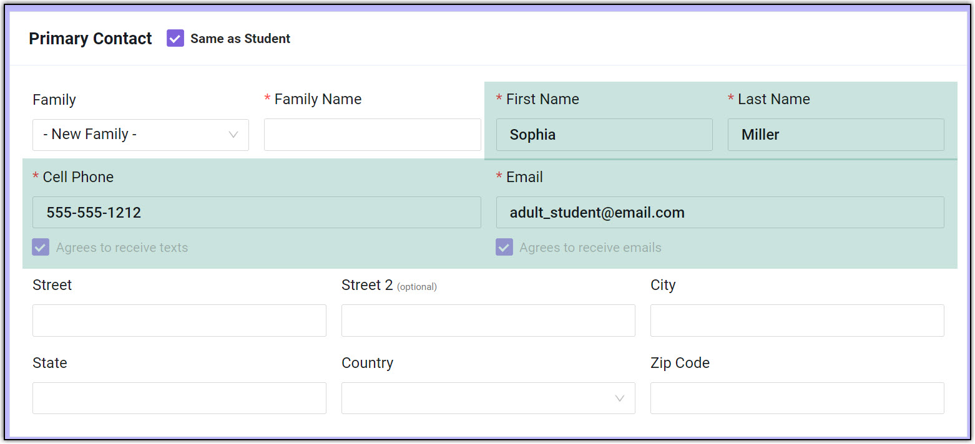
Task: Click the Zip Code input field
Action: [797, 398]
